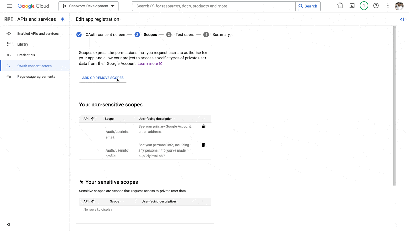Delete the userinfo.profile scope
409x231 pixels.
point(203,145)
